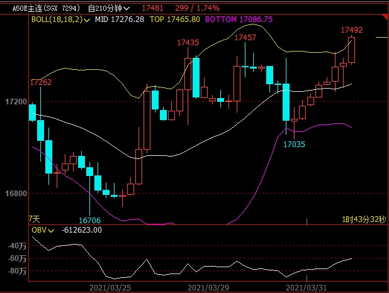Click the price label 17262
This screenshot has height=293, width=389.
[x=41, y=82]
